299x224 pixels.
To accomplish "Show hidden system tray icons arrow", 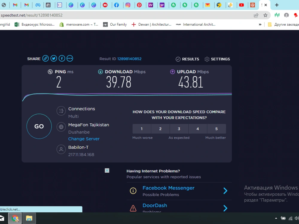I will point(276,218).
